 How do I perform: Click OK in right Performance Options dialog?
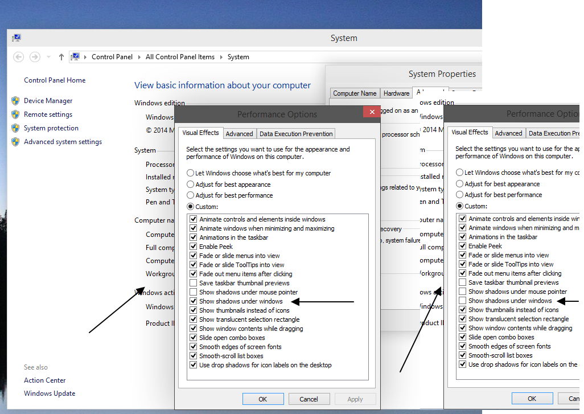tap(532, 399)
